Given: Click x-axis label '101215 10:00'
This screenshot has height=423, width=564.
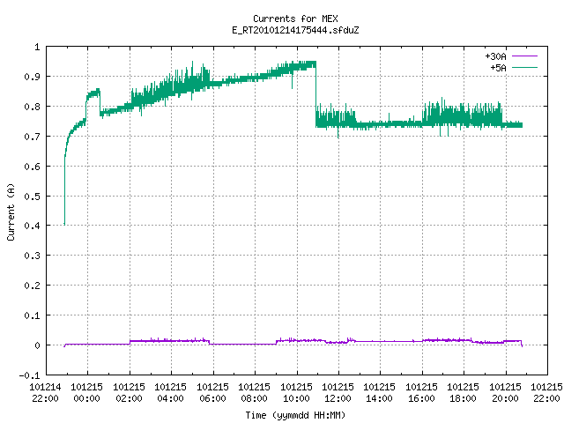Looking at the screenshot, I should [x=296, y=393].
